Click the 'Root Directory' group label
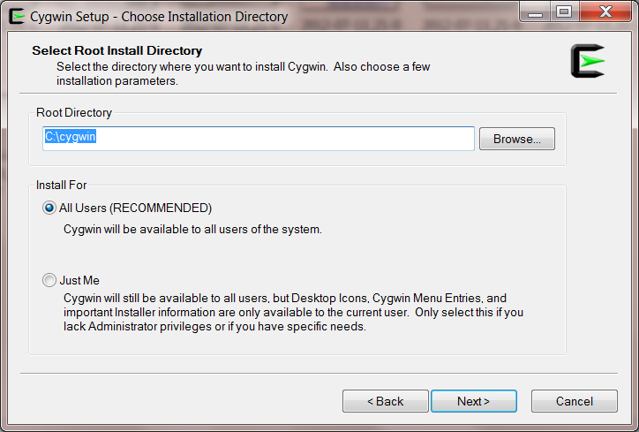Image resolution: width=639 pixels, height=432 pixels. 74,112
